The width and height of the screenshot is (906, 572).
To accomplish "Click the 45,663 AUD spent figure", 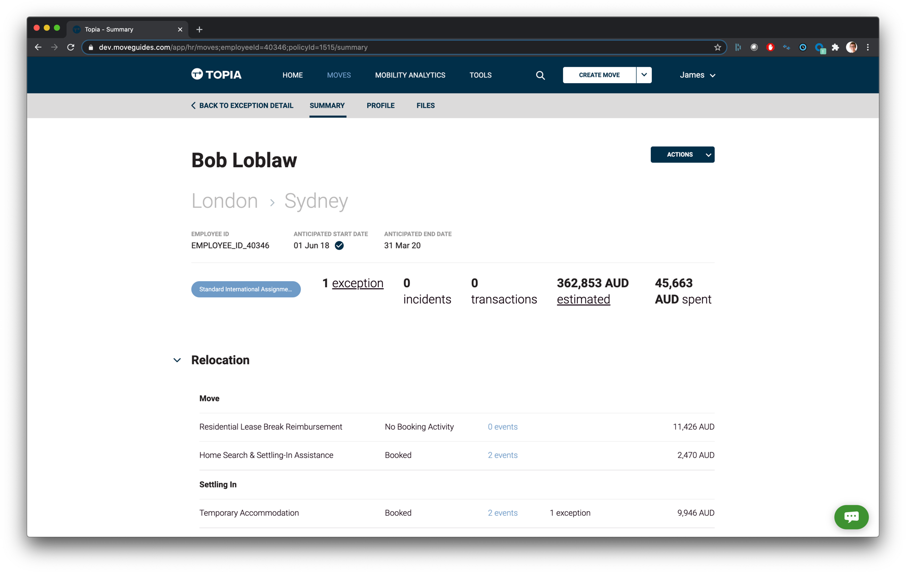I will point(683,291).
